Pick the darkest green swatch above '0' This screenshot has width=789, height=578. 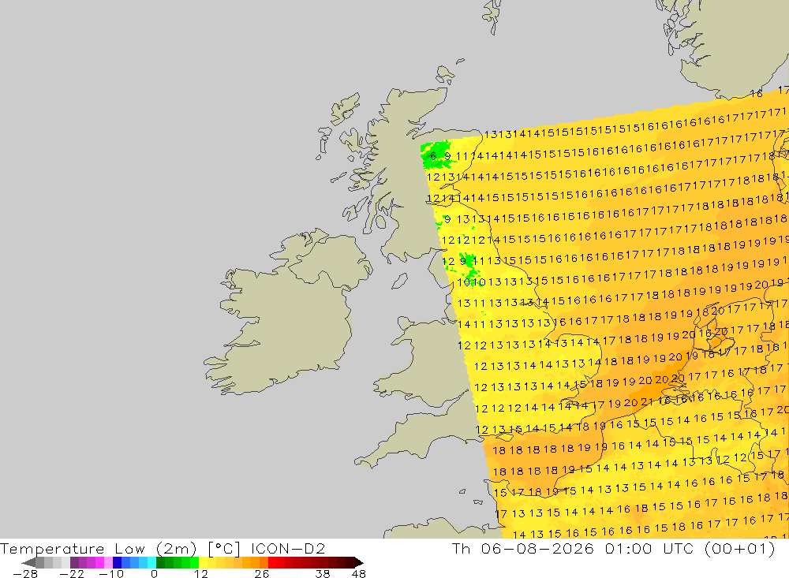tap(160, 563)
